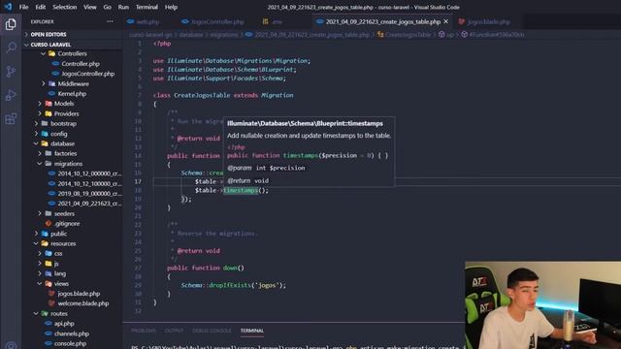Open the Help menu
This screenshot has height=349, width=621.
click(x=171, y=7)
